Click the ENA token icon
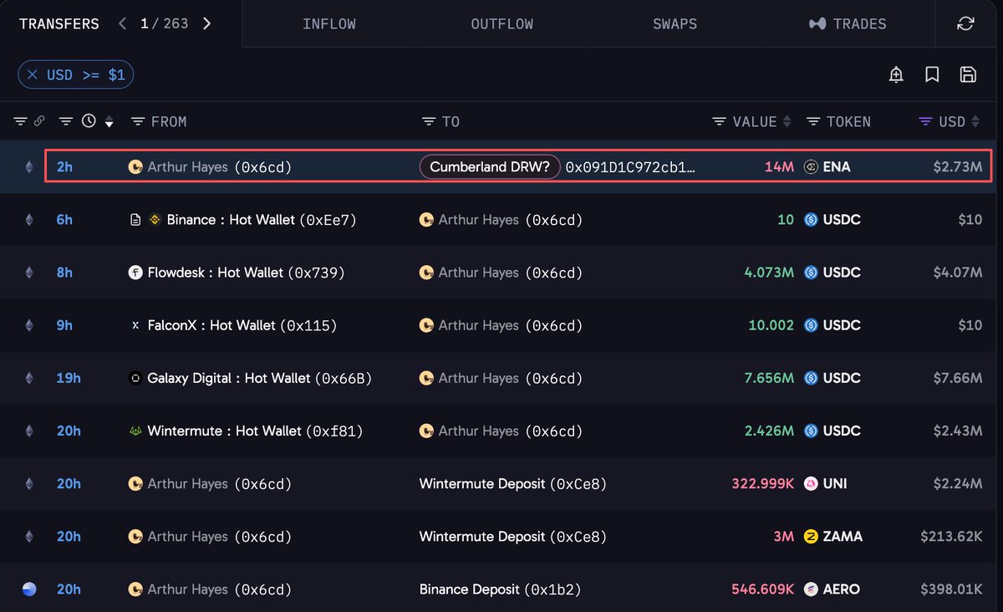 coord(810,167)
